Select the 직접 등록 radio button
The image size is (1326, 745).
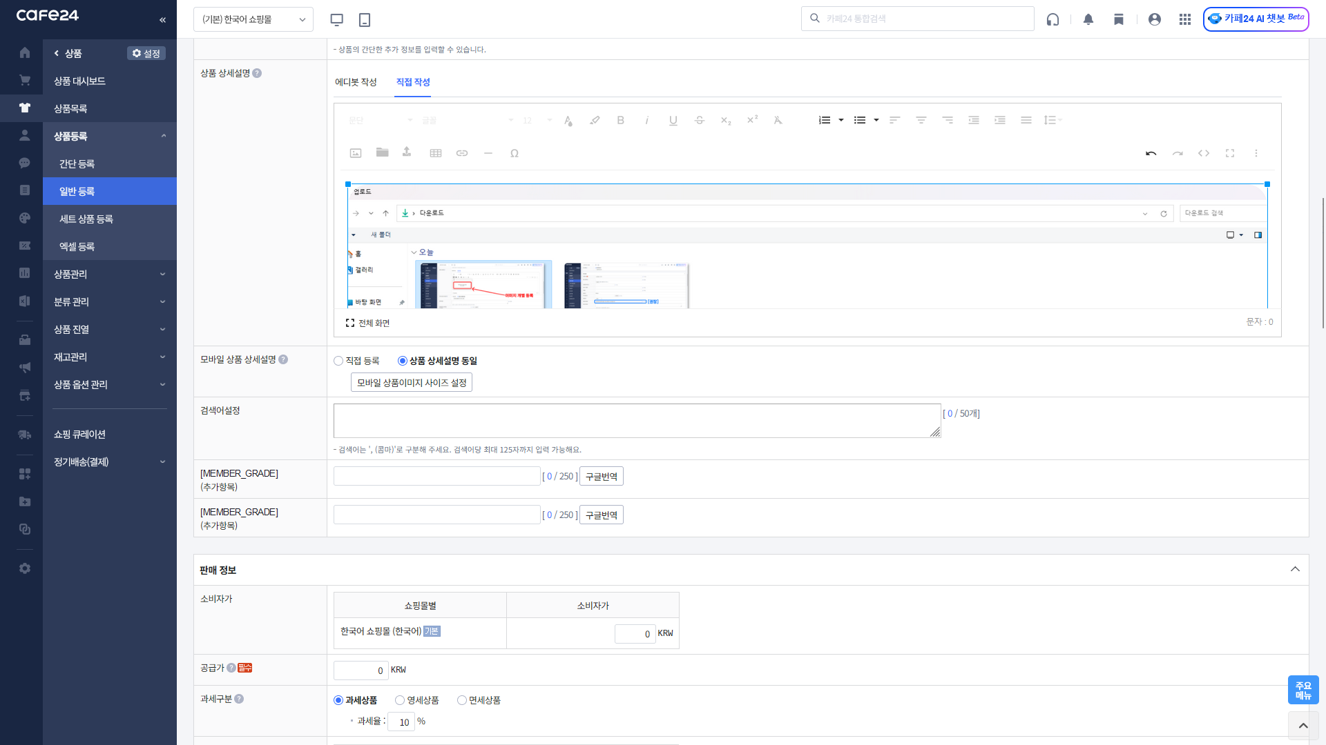point(338,361)
